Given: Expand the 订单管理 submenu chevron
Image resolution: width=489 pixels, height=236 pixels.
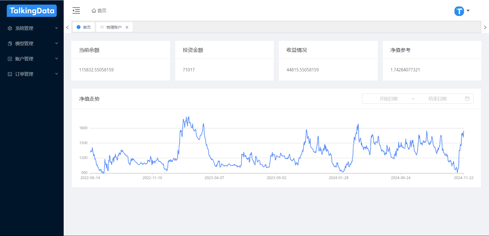Looking at the screenshot, I should tap(57, 74).
